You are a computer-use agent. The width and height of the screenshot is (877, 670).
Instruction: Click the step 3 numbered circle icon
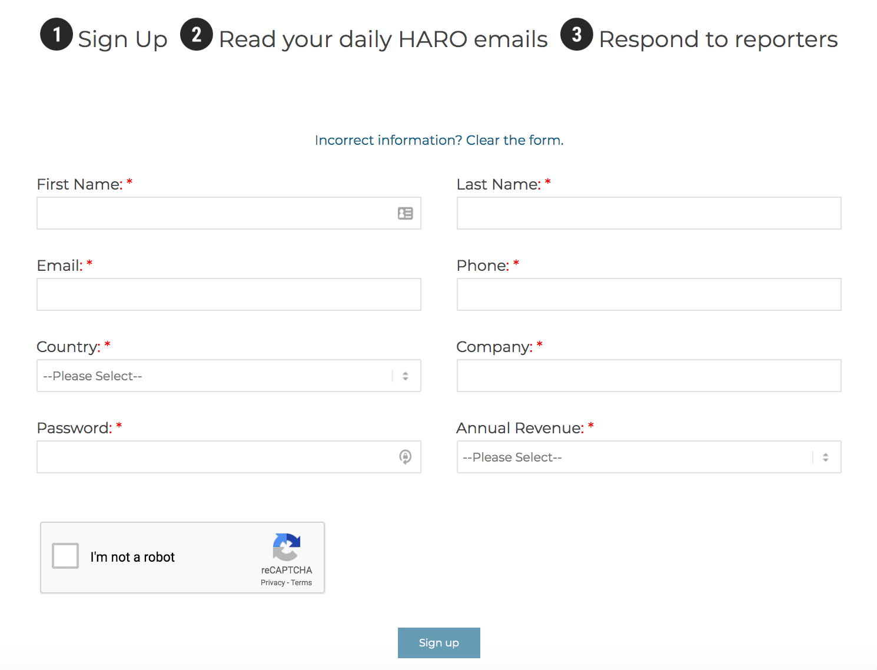(x=577, y=34)
